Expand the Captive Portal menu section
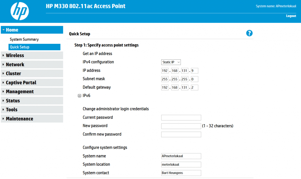This screenshot has width=301, height=179. (x=32, y=83)
